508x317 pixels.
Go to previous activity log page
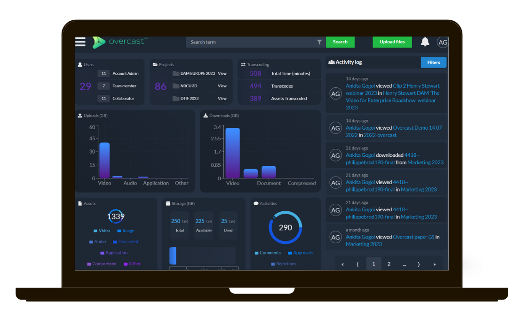pos(357,264)
